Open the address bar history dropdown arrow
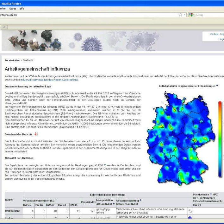 [x=184, y=15]
